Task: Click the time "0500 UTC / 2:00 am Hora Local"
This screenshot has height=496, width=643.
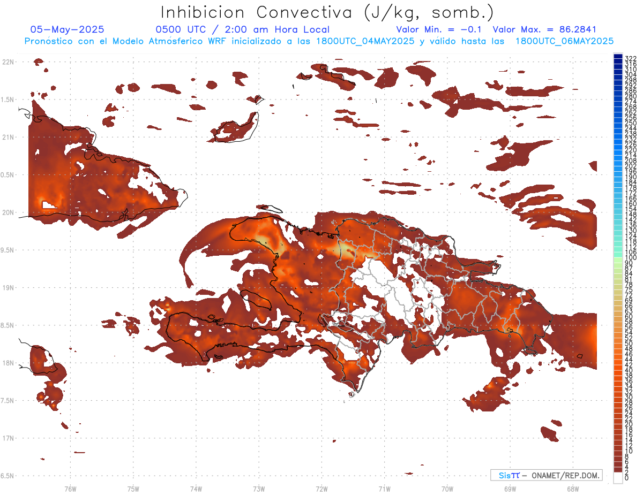Action: (x=243, y=29)
